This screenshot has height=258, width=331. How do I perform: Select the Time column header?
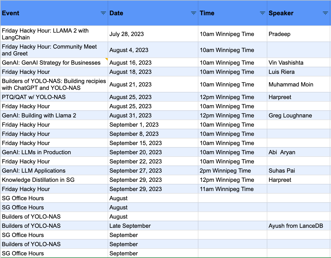click(x=233, y=13)
